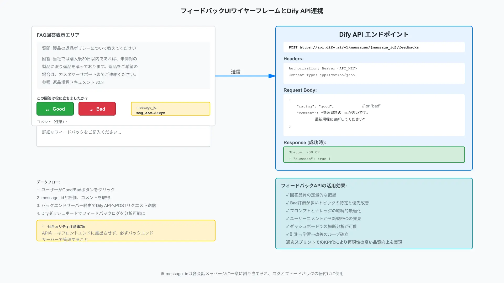Click the Authorization: Bearer <API_KEY> header line
The height and width of the screenshot is (283, 504).
[323, 68]
